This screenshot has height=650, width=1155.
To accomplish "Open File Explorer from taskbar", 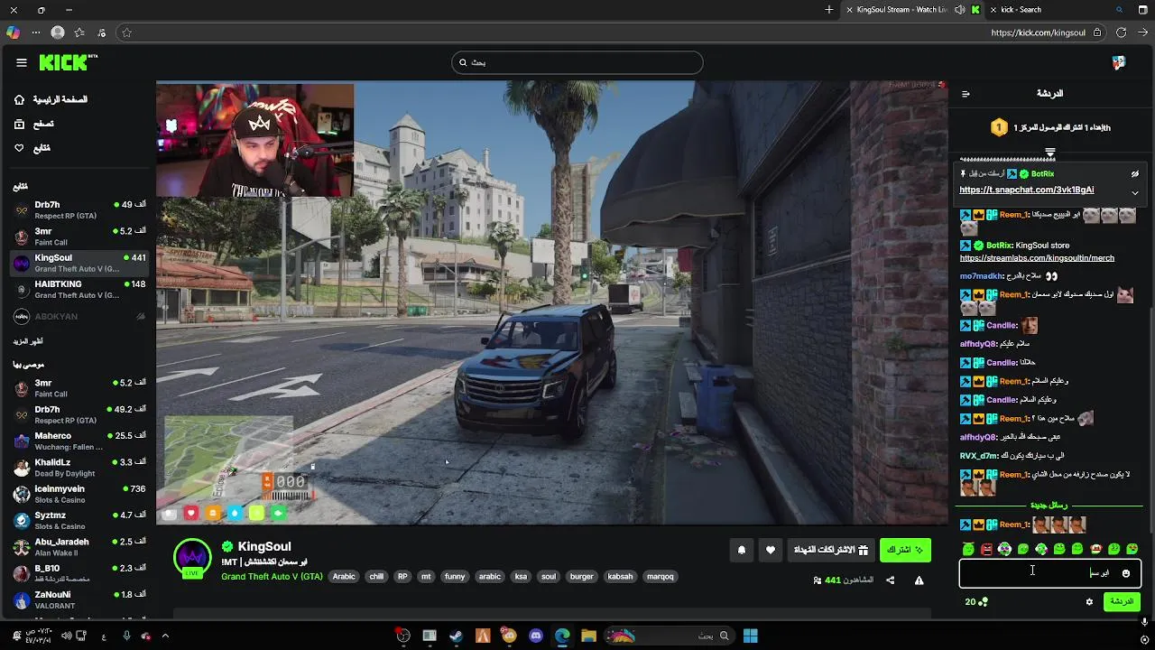I will [588, 636].
